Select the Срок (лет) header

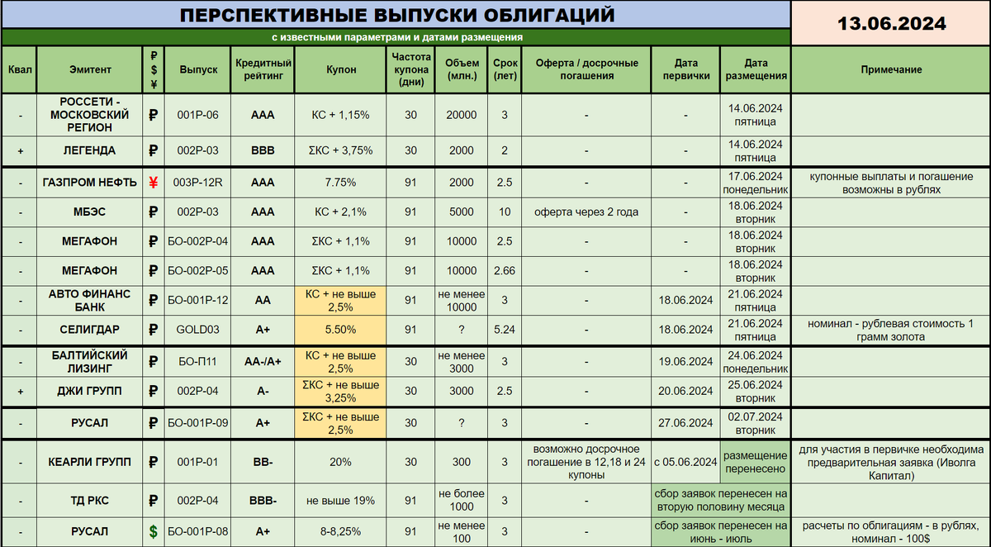(x=505, y=69)
